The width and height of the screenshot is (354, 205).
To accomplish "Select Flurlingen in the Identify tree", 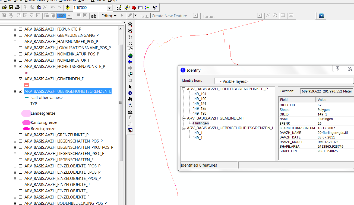I will point(201,123).
